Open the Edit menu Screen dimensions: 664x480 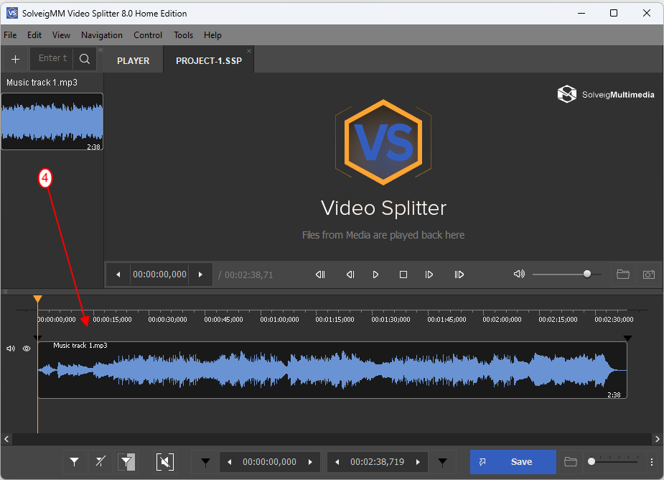coord(34,35)
